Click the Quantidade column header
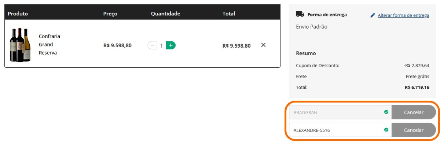Viewport: 440px width, 145px height. (x=165, y=14)
